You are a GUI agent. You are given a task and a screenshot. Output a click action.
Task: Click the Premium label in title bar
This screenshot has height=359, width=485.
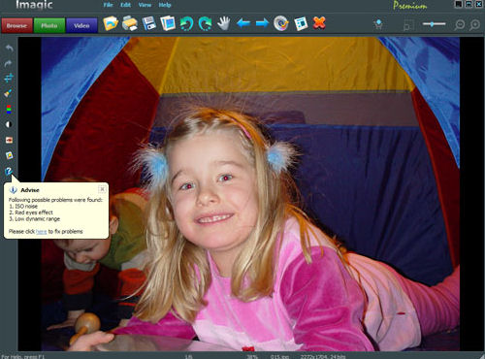pos(410,6)
